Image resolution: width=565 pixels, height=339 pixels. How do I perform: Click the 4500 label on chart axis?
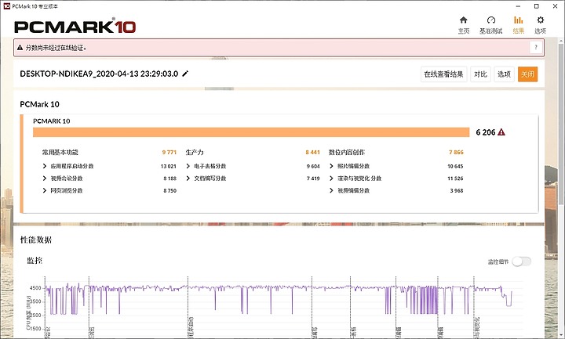point(35,288)
